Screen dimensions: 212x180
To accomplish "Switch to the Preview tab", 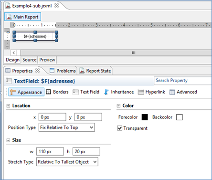I will 47,60.
